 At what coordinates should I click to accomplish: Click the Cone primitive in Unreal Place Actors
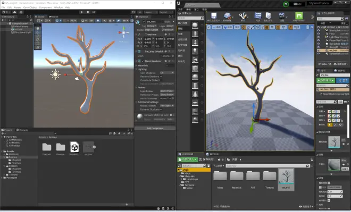[195, 94]
